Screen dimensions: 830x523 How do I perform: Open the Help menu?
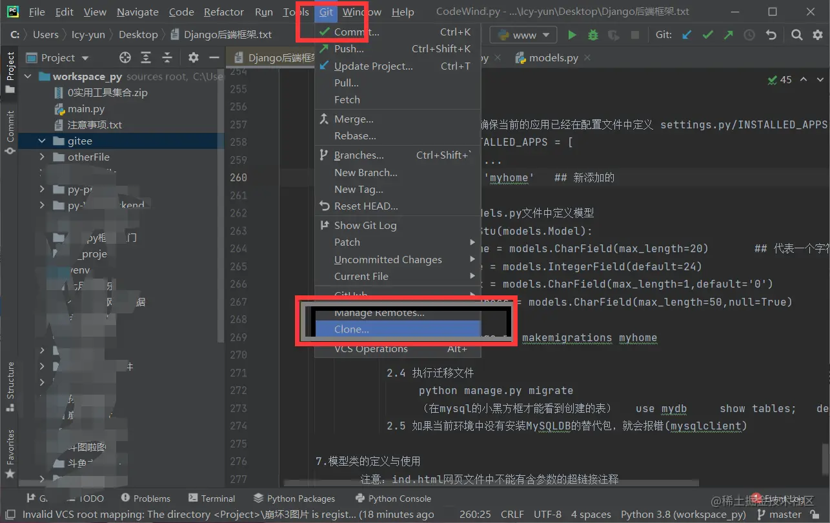coord(403,12)
